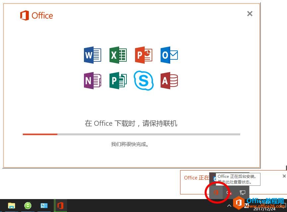This screenshot has height=212, width=287.
Task: Click the muted volume tray icon
Action: pyautogui.click(x=229, y=193)
